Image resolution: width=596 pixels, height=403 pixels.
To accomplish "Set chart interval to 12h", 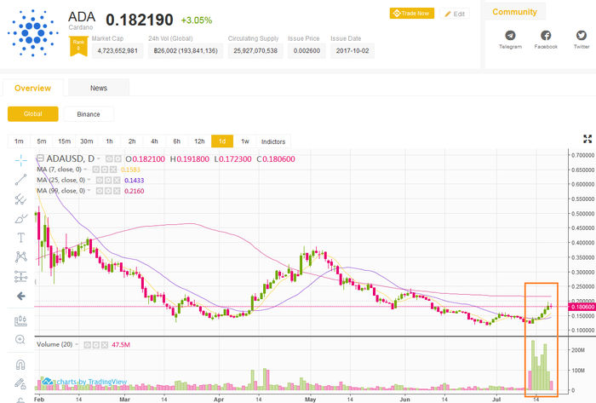I will point(199,141).
